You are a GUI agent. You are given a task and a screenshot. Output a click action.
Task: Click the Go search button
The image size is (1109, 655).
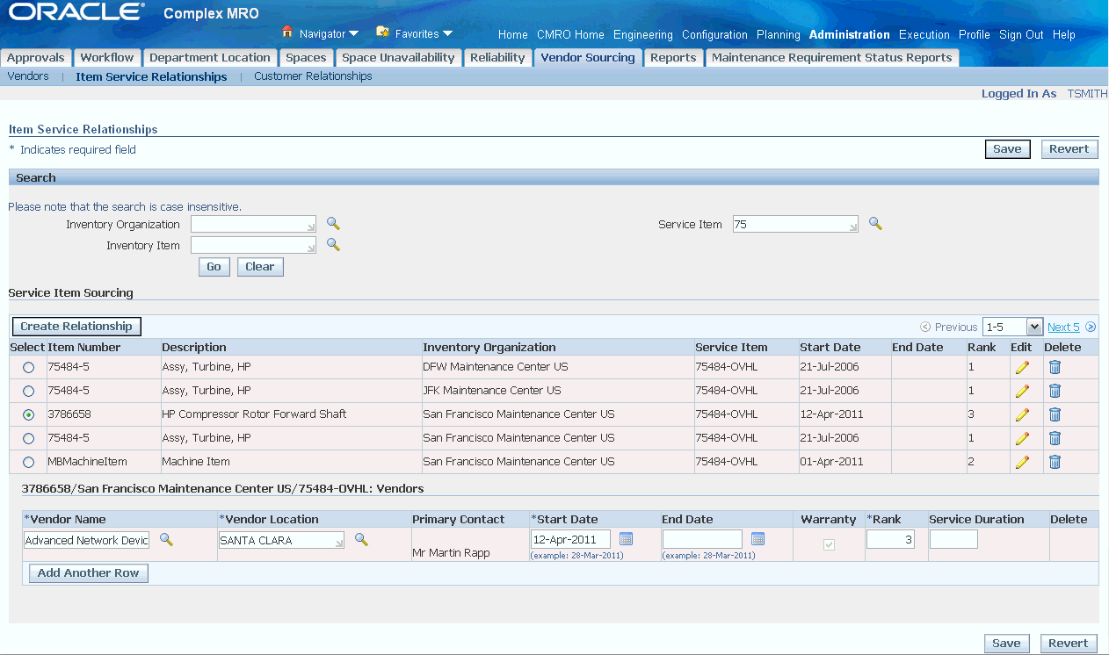point(214,267)
